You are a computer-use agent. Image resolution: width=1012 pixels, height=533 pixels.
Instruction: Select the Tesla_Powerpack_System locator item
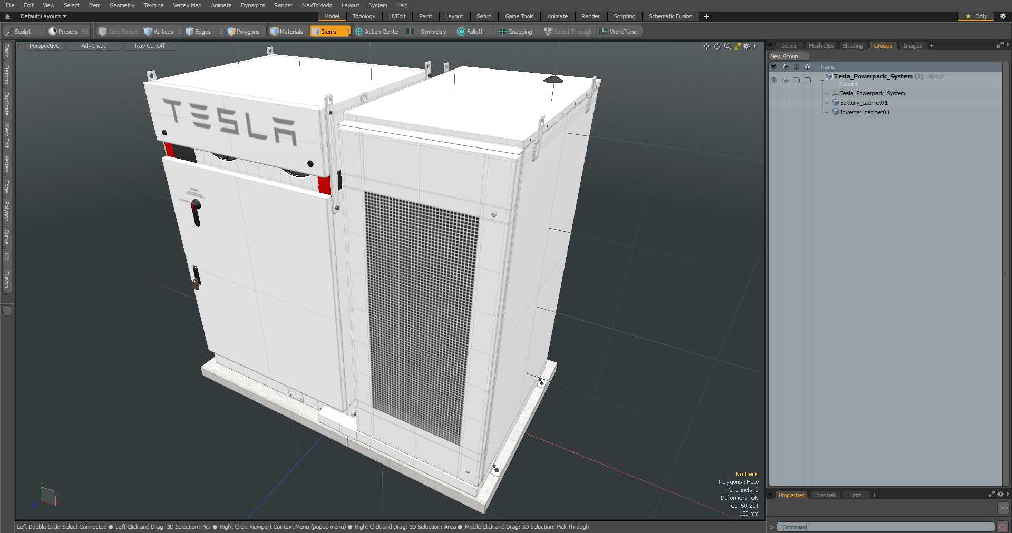(x=872, y=93)
